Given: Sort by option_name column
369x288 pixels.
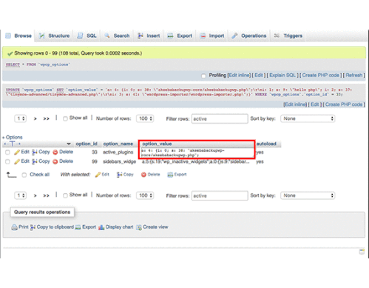Looking at the screenshot, I should (118, 144).
